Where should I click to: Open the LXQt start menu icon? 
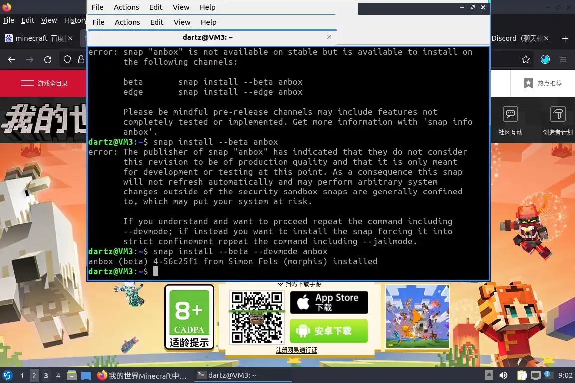pos(7,376)
